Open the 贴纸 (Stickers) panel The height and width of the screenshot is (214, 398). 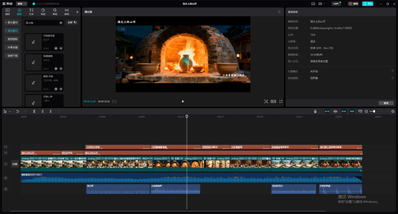pyautogui.click(x=43, y=11)
